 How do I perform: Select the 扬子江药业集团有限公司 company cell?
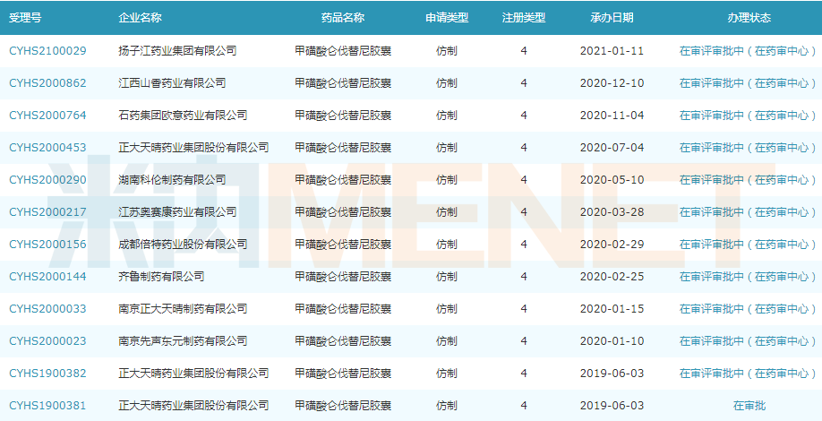coord(177,51)
